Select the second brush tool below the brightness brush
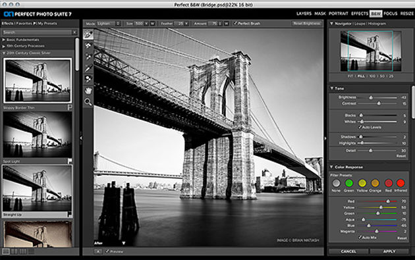The height and width of the screenshot is (260, 415). [x=88, y=45]
